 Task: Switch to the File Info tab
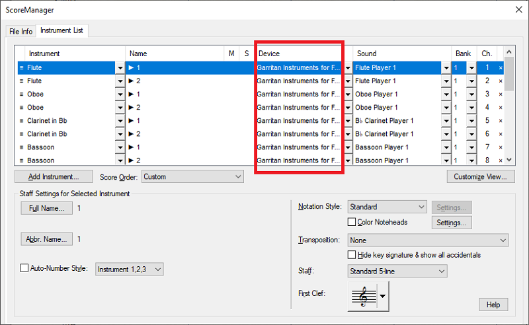pyautogui.click(x=20, y=31)
